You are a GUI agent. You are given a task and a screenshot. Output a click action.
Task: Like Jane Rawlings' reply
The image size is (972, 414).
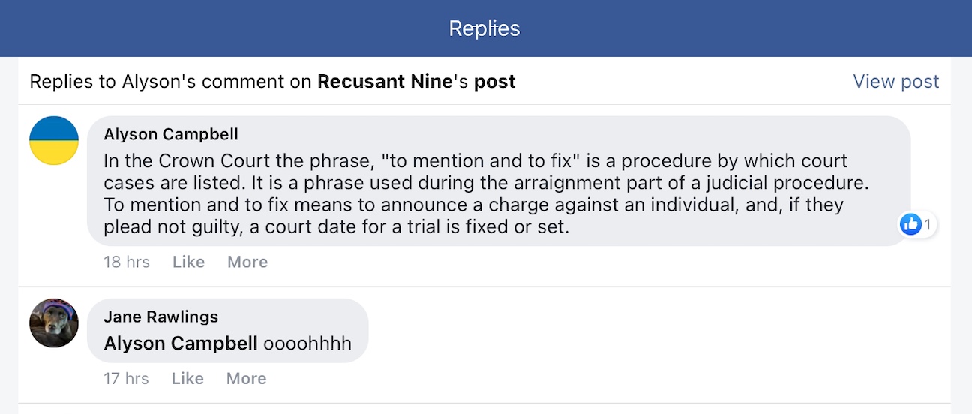(187, 379)
